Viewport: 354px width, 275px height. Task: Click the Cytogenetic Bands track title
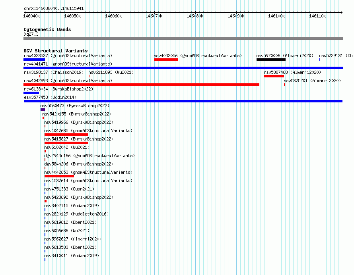[x=47, y=29]
